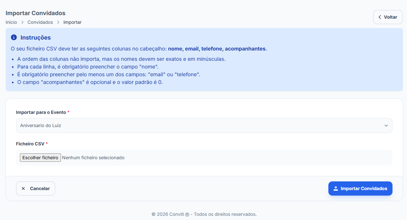Click the upload icon in Importar Convidados button
407x220 pixels.
click(x=335, y=188)
